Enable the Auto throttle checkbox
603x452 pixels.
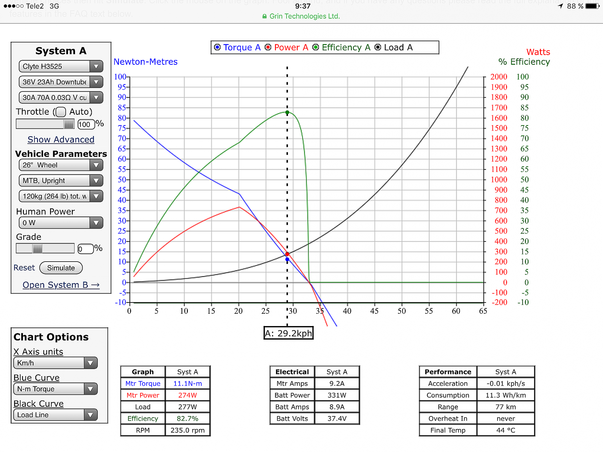click(x=61, y=112)
